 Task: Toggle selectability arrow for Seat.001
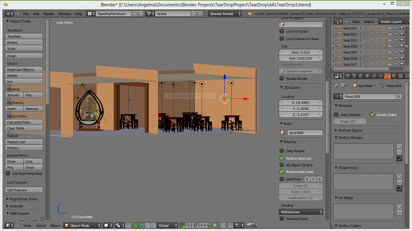coord(396,28)
